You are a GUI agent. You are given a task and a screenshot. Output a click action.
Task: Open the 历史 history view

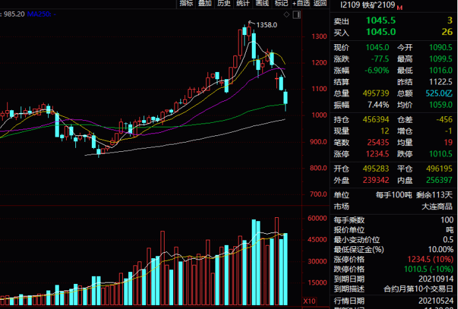pos(224,3)
